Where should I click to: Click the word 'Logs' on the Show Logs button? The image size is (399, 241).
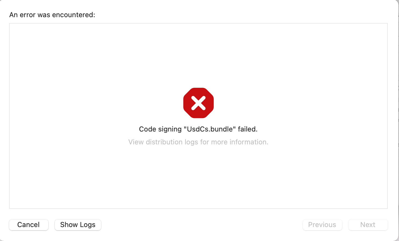pos(88,225)
